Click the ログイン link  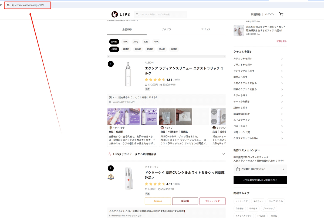[270, 15]
